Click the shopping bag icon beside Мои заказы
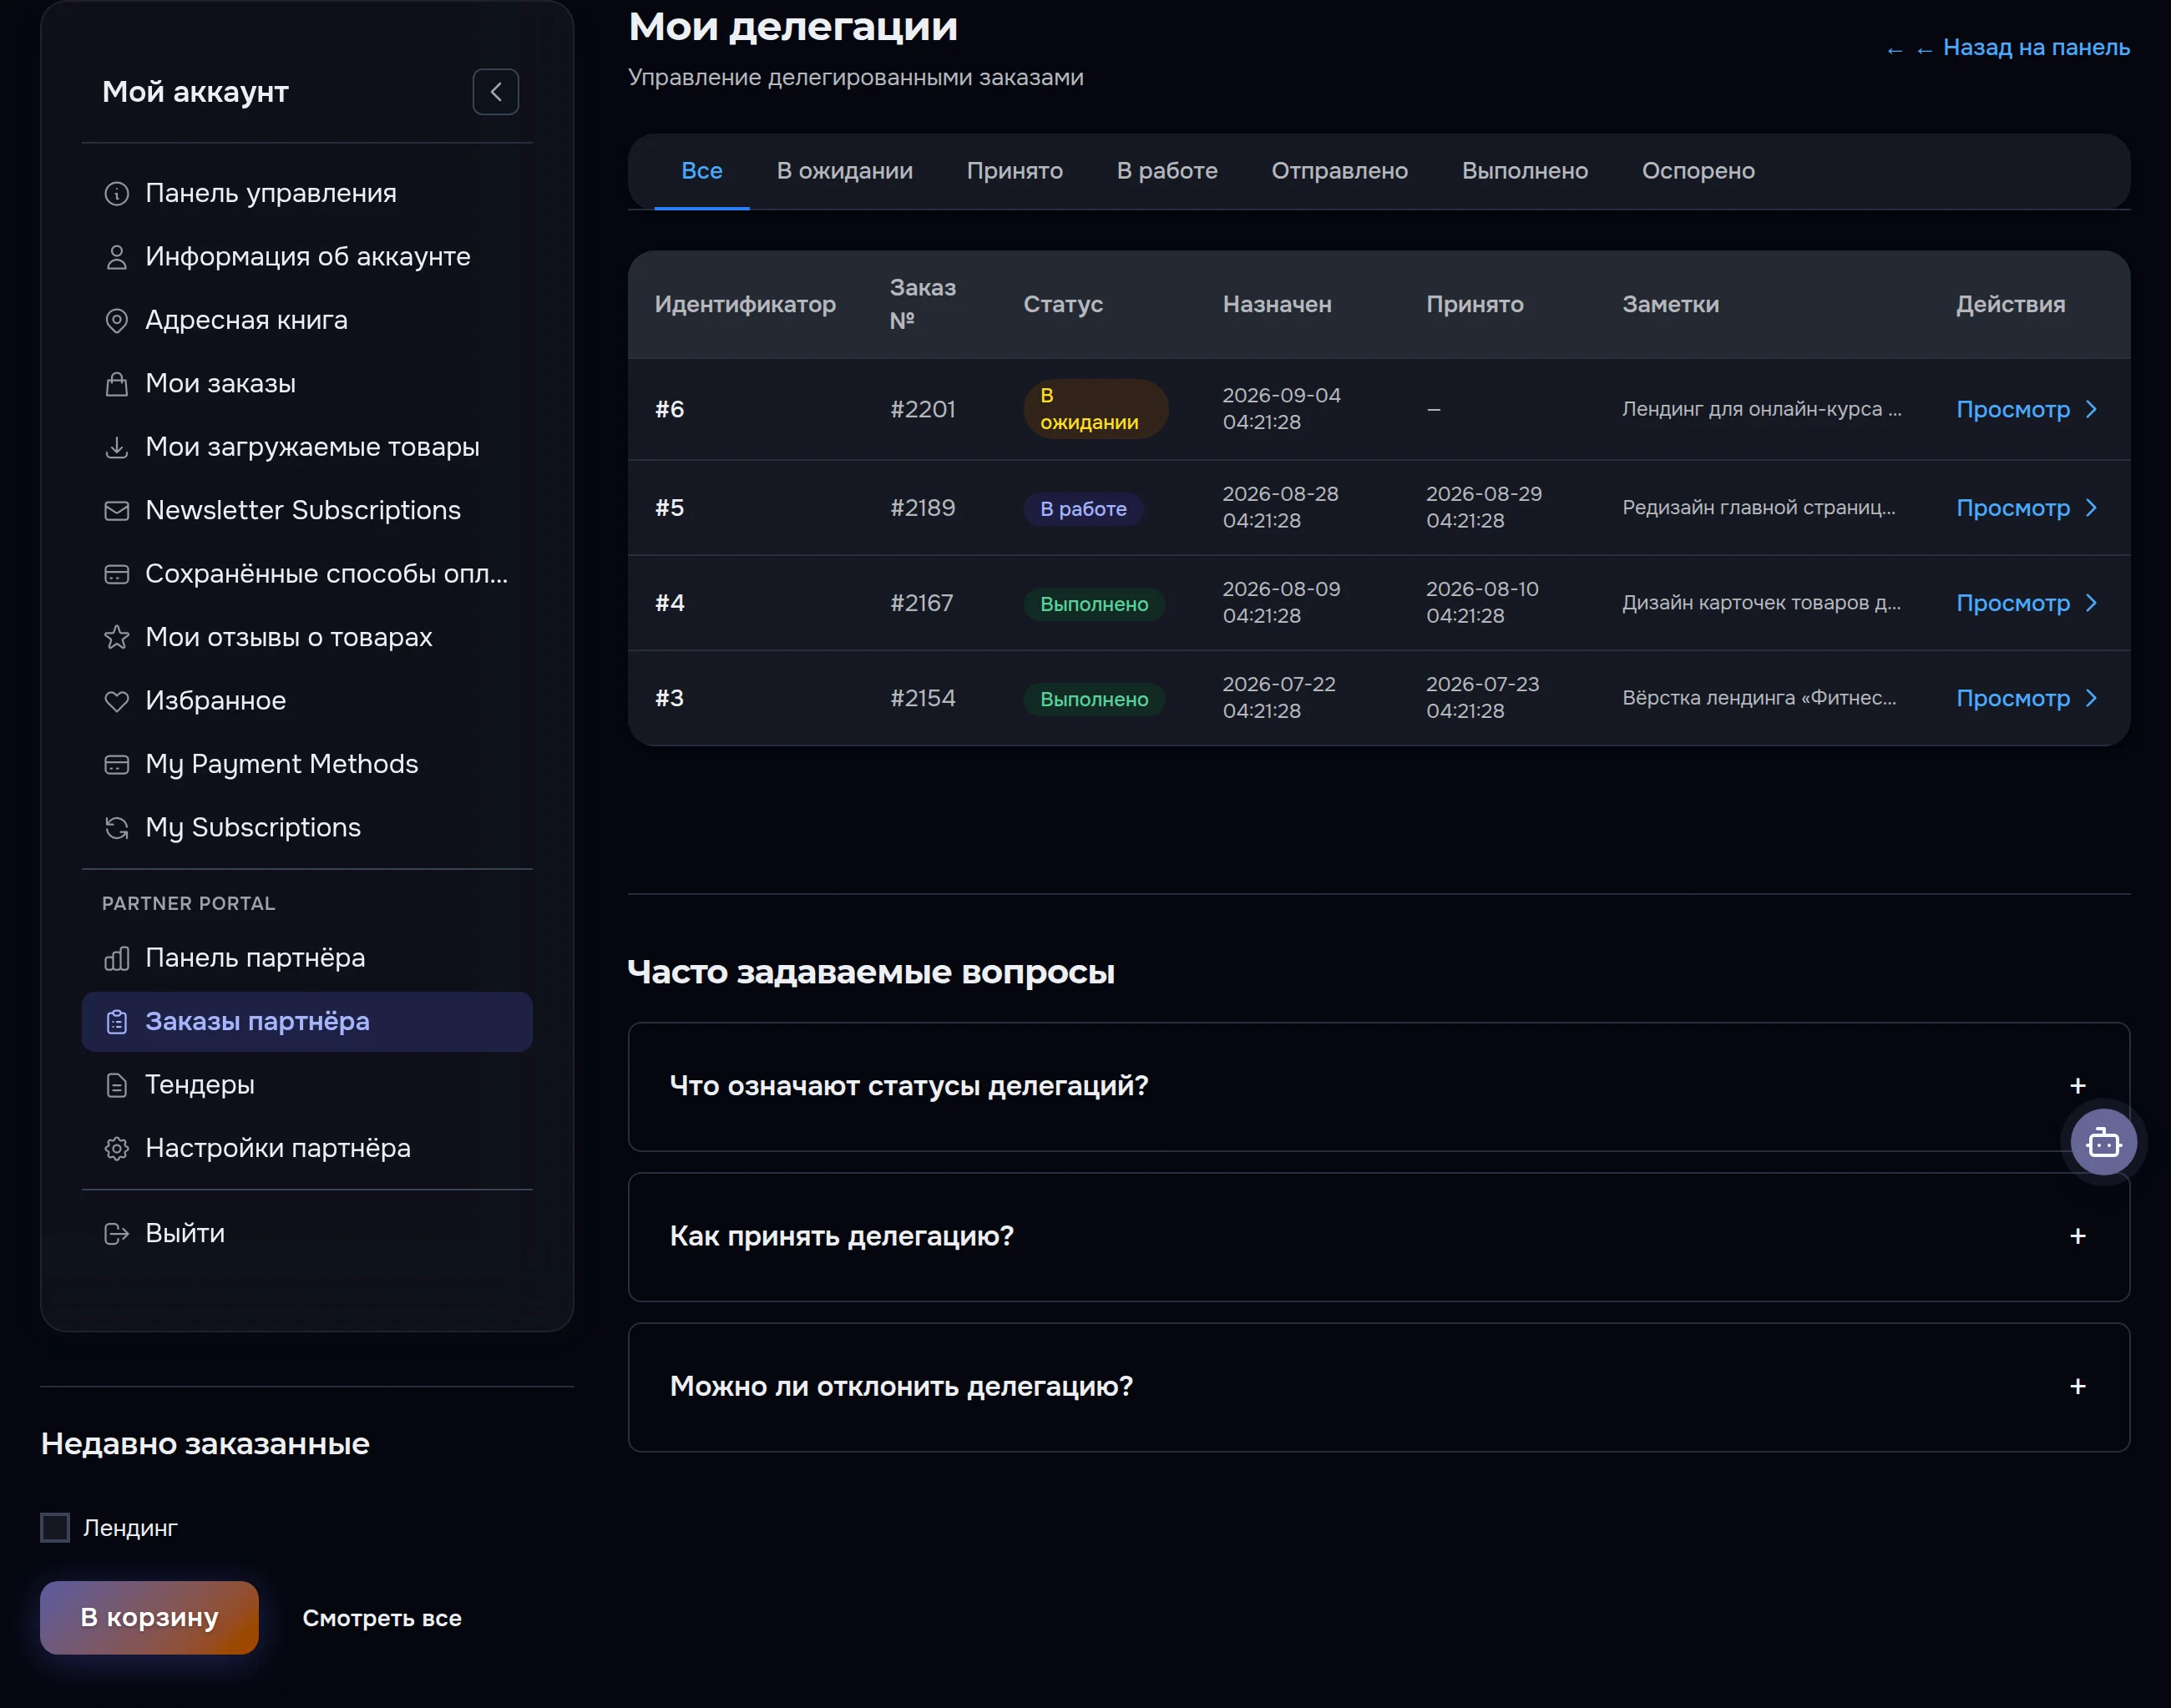2171x1708 pixels. pyautogui.click(x=117, y=384)
